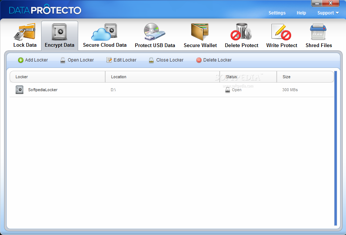Viewport: 346px width, 235px height.
Task: Click the open padlock status icon
Action: pos(227,90)
